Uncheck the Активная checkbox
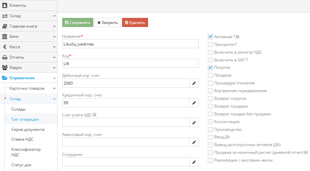The width and height of the screenshot is (310, 171). point(210,37)
